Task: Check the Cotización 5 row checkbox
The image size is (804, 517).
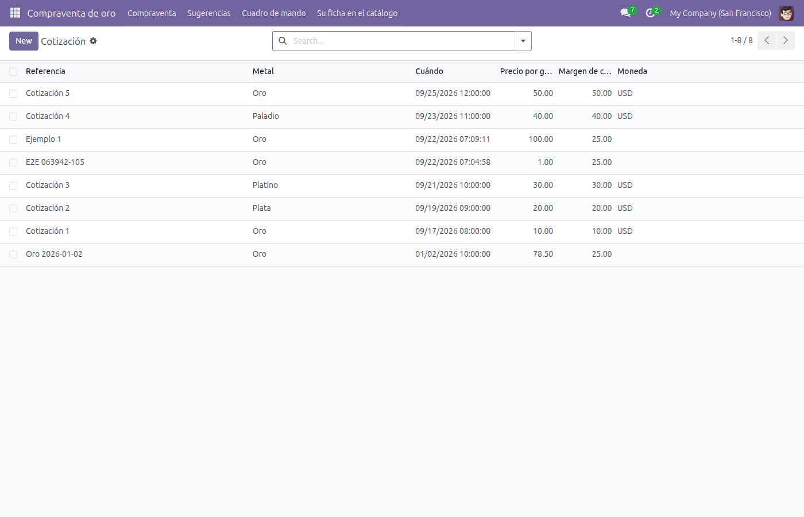Action: tap(13, 94)
